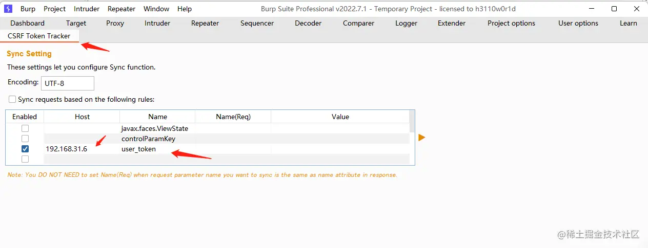Click the Encoding UTF-8 input field
648x248 pixels.
[68, 83]
